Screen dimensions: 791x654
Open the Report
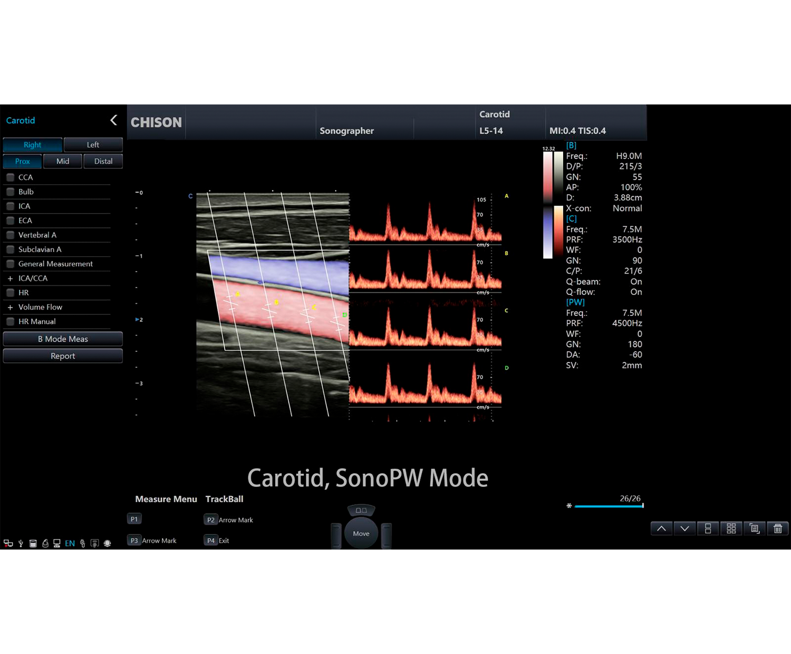coord(63,356)
